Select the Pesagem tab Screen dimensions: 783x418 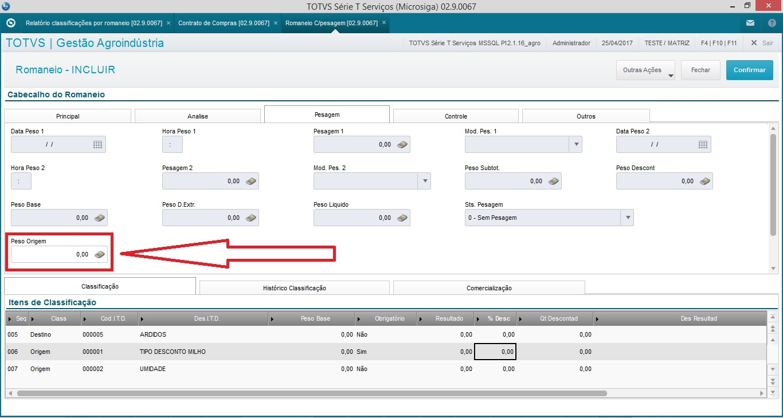click(327, 115)
